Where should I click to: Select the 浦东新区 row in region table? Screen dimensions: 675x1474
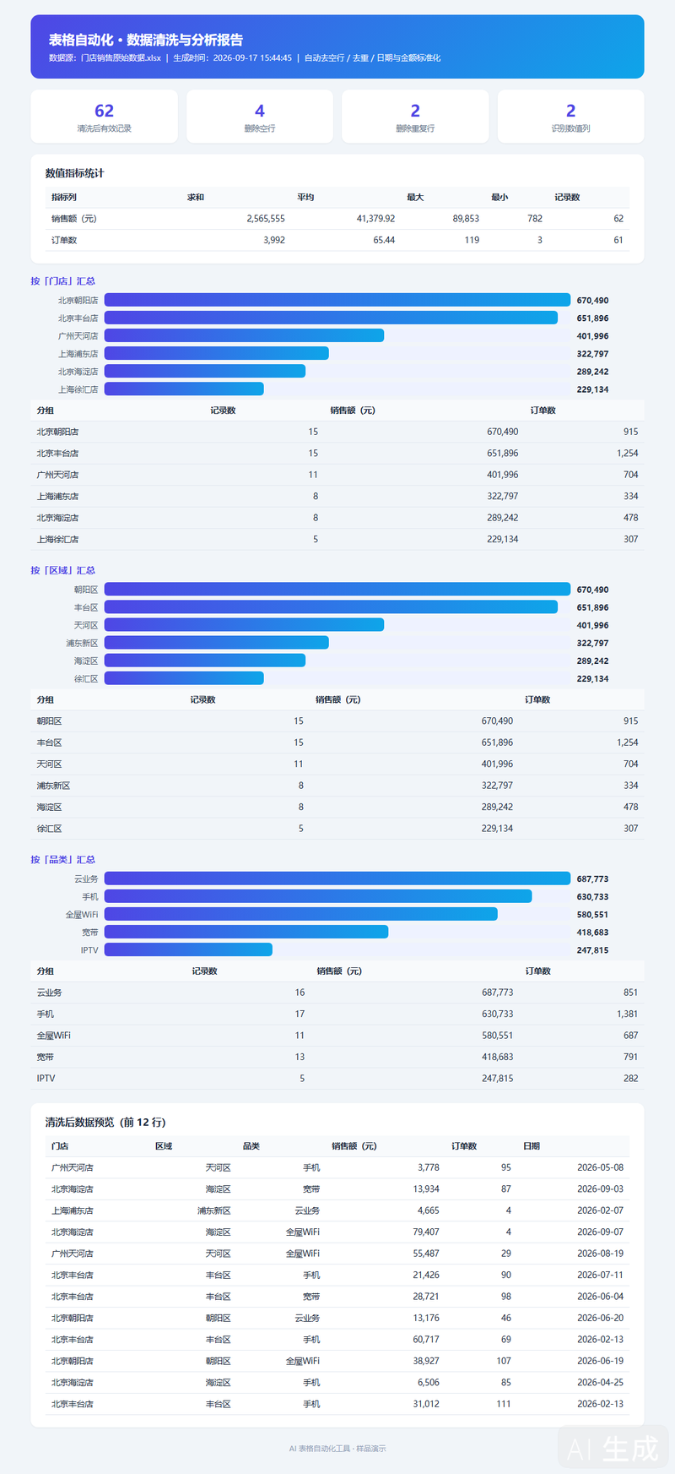point(337,786)
